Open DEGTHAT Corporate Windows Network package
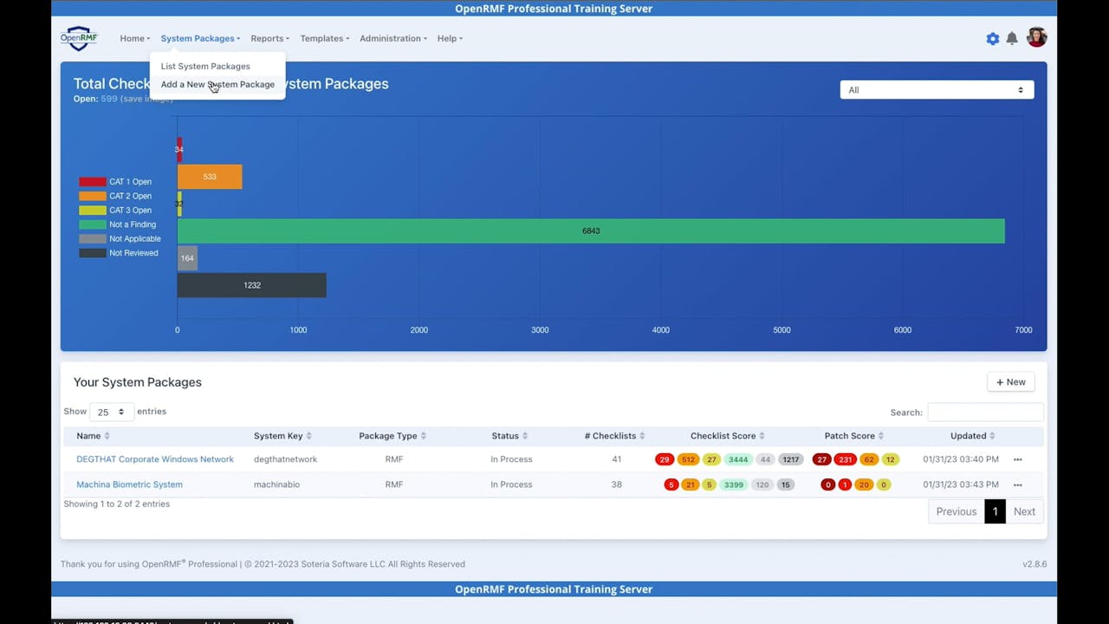 (x=154, y=459)
